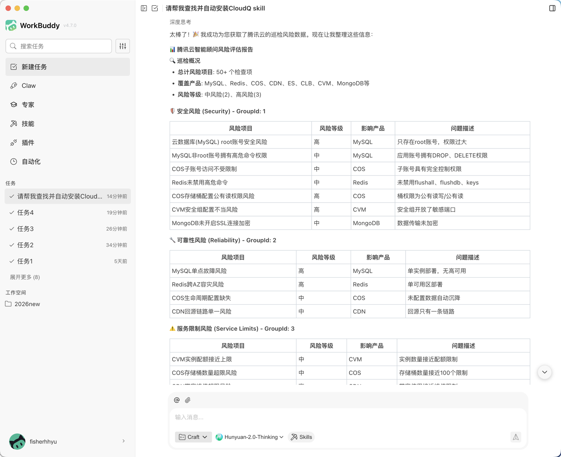The width and height of the screenshot is (561, 457).
Task: Click cell MySQL非root账号拥有高危命令权限
Action: point(241,155)
